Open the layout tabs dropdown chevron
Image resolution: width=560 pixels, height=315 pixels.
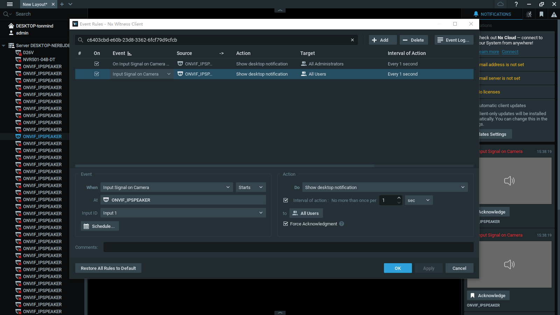tap(70, 4)
